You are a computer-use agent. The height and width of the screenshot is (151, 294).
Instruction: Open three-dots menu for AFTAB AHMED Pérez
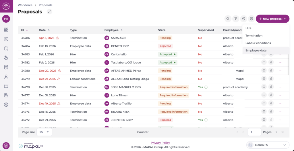pos(280,71)
